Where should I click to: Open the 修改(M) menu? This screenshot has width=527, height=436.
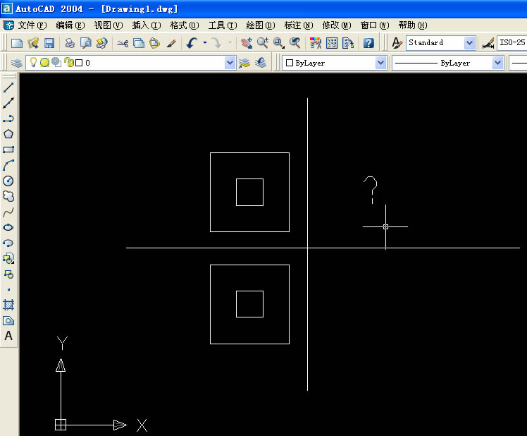point(337,25)
